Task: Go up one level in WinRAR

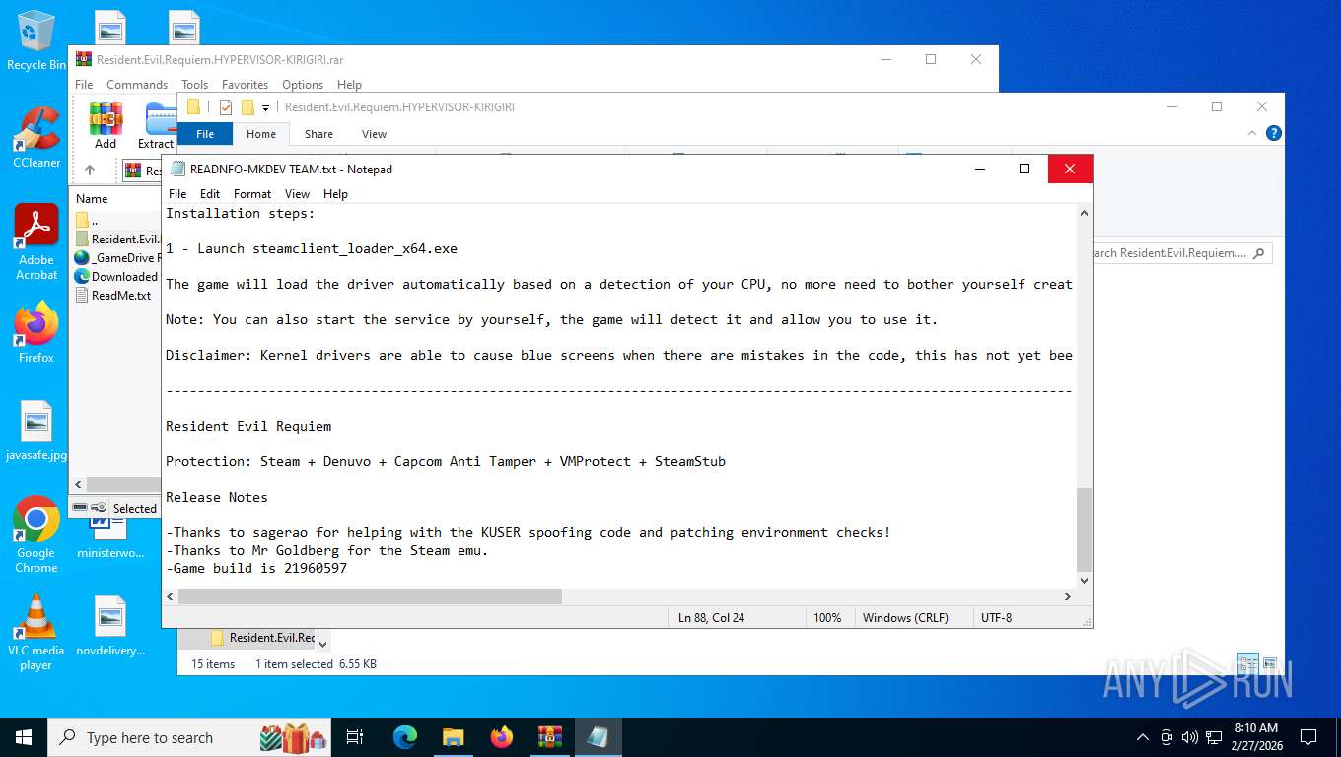Action: pyautogui.click(x=90, y=171)
